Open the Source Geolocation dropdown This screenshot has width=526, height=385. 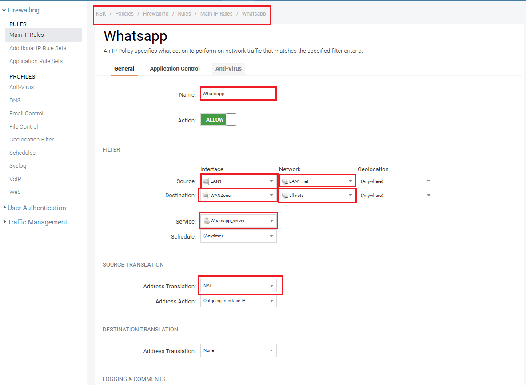tap(395, 181)
